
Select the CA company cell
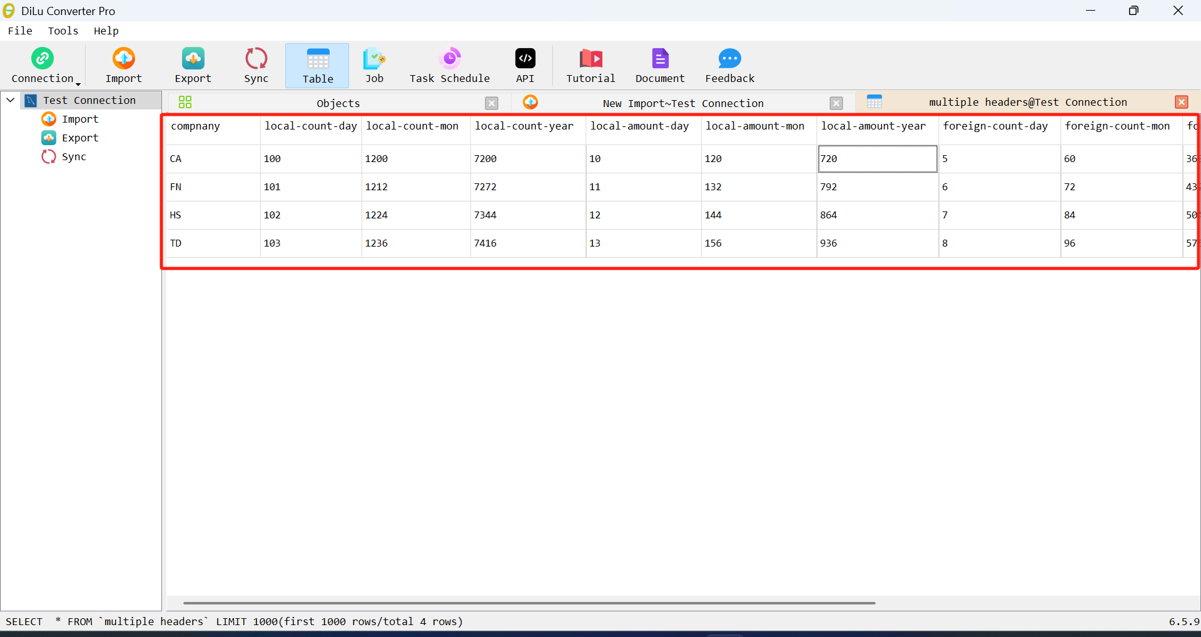tap(213, 159)
